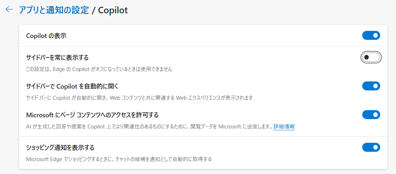
Task: Turn off the Copilot の表示 toggle
Action: pos(371,36)
